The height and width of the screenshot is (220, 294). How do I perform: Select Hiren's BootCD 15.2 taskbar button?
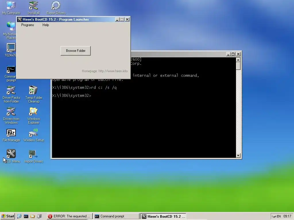coord(163,216)
